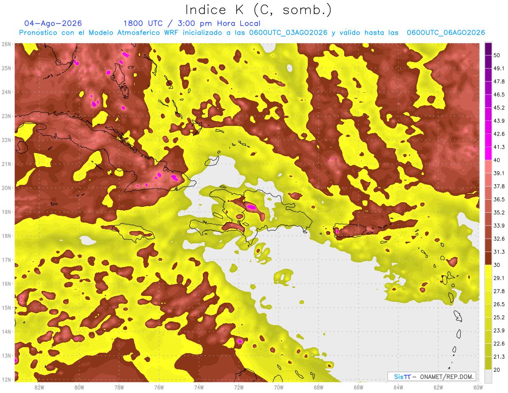
Task: Click the colorbar value '37.8'
Action: coord(499,186)
